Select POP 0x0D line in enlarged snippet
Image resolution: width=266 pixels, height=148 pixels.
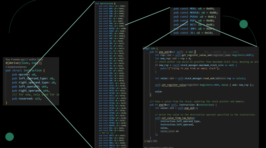click(x=194, y=21)
